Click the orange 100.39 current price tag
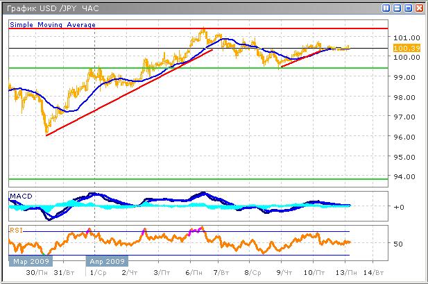 coord(404,48)
